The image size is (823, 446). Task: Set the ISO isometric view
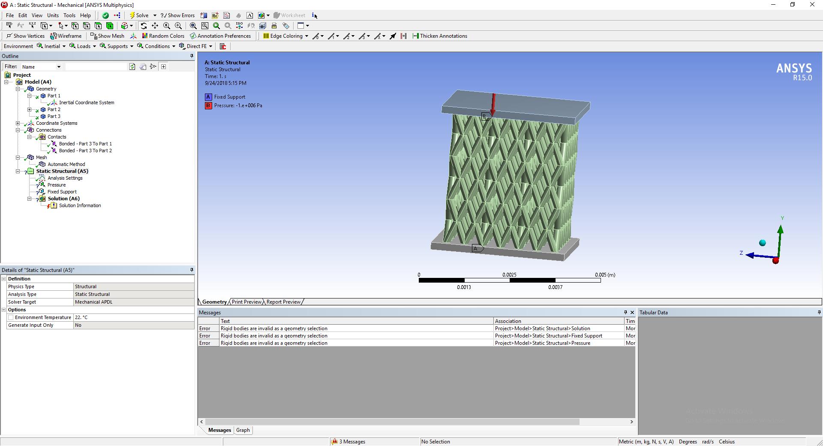[239, 26]
